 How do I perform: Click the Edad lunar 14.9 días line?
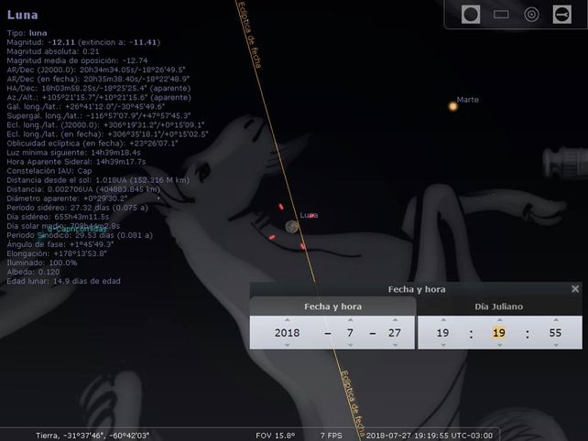[64, 281]
